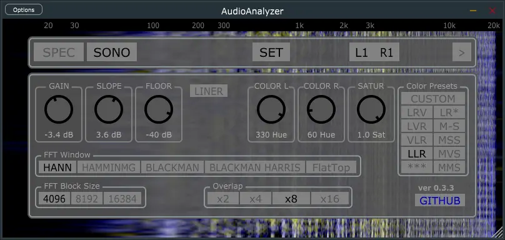
Task: Click the -3.4 dB gain value
Action: click(x=59, y=134)
